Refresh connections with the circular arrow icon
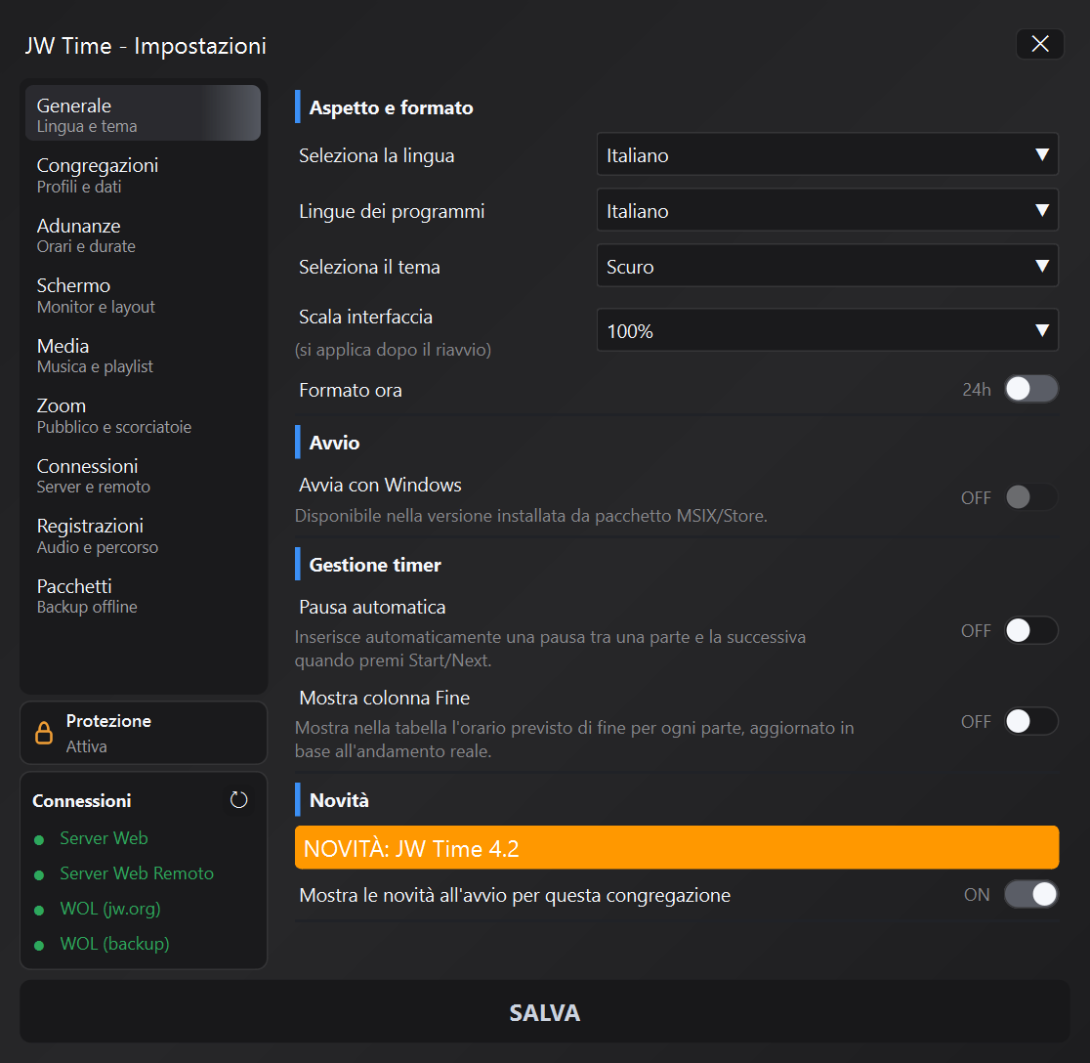 click(x=238, y=800)
